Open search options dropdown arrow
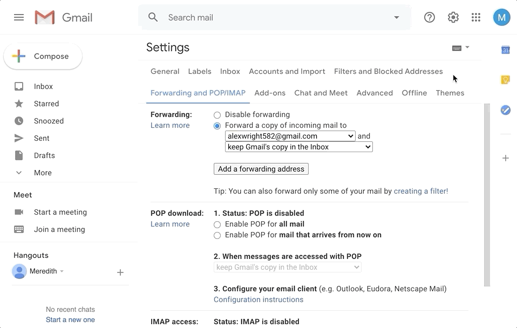 click(x=396, y=17)
